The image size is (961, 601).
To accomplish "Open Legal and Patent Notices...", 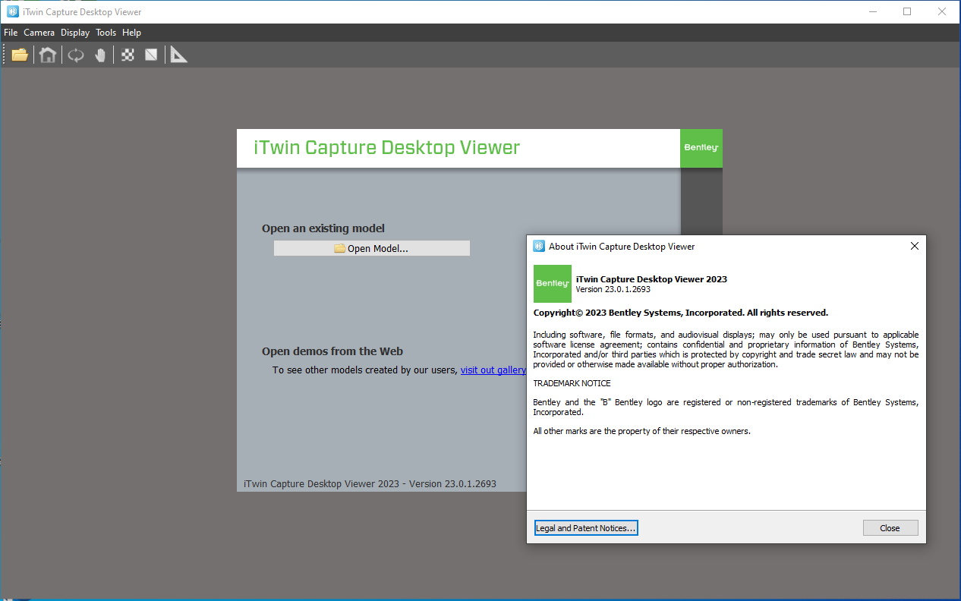I will pyautogui.click(x=586, y=528).
